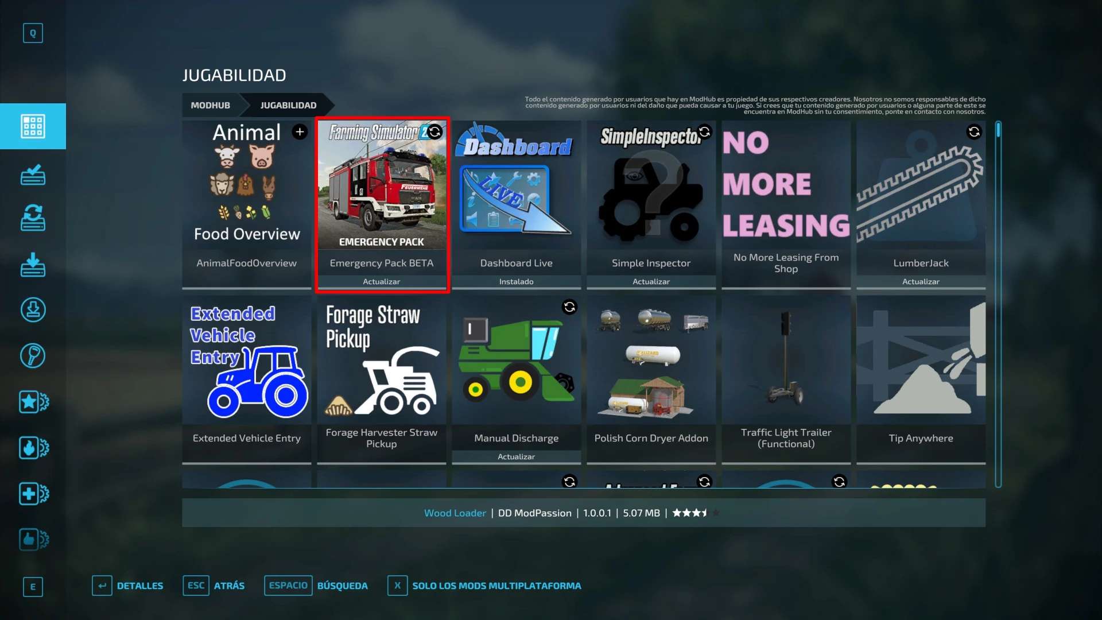Open the mod updates sidebar icon
1102x620 pixels.
(33, 218)
